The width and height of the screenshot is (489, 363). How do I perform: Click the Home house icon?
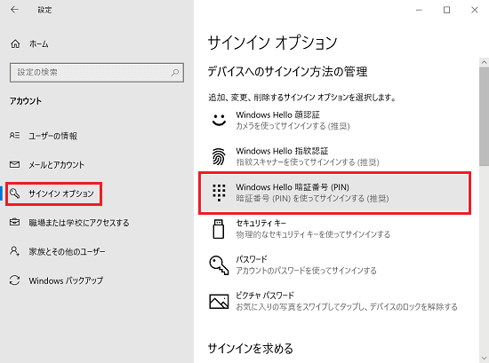[x=15, y=44]
